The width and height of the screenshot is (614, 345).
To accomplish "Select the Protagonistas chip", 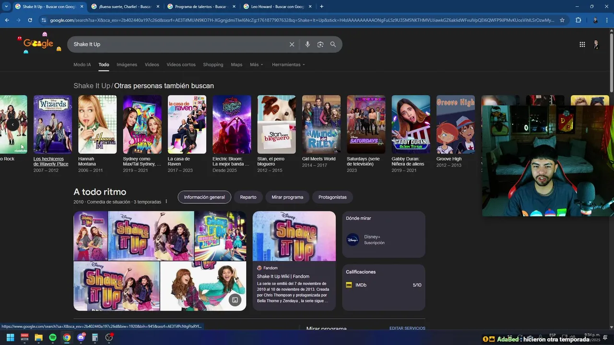I will coord(332,197).
